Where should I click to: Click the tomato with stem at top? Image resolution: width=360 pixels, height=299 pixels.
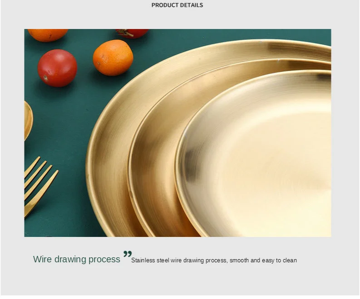(132, 33)
